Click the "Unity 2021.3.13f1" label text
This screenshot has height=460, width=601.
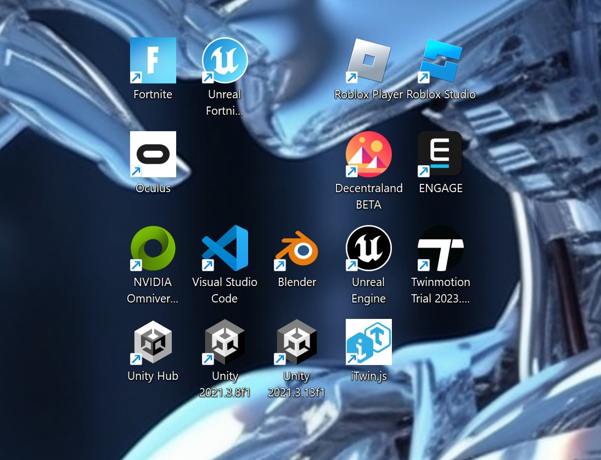(296, 384)
